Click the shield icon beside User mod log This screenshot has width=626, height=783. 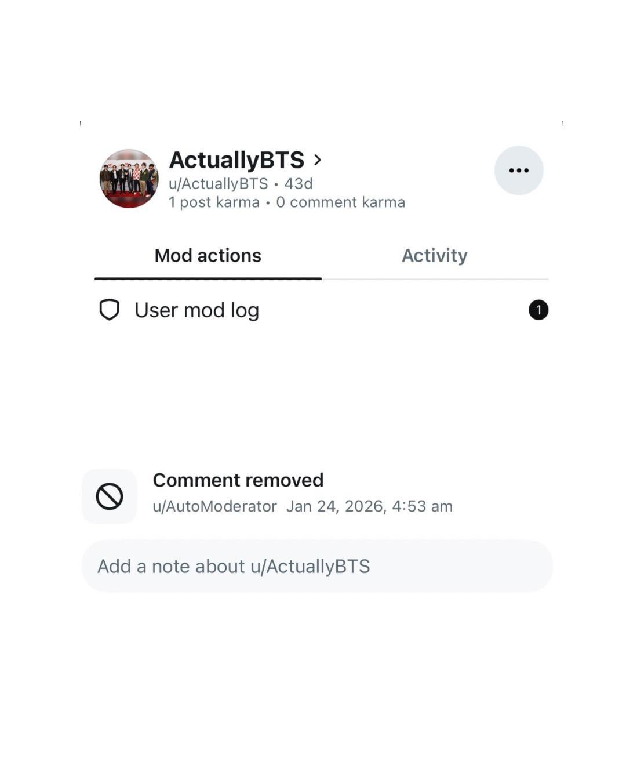click(x=110, y=310)
